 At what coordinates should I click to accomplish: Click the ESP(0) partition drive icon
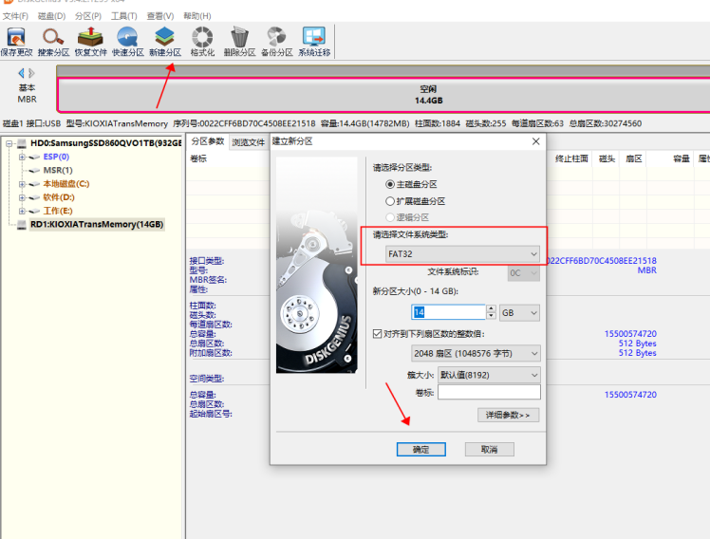[x=34, y=157]
